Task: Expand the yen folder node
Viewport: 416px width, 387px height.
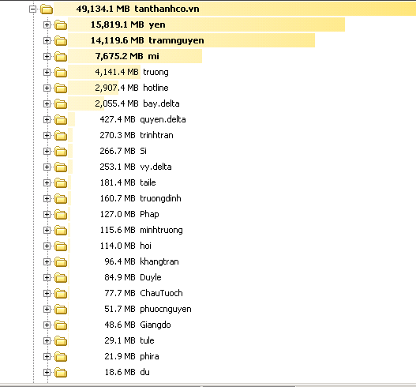Action: pos(47,25)
